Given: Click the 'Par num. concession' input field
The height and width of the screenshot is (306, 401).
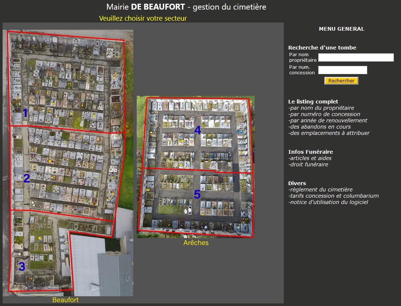Looking at the screenshot, I should [343, 70].
